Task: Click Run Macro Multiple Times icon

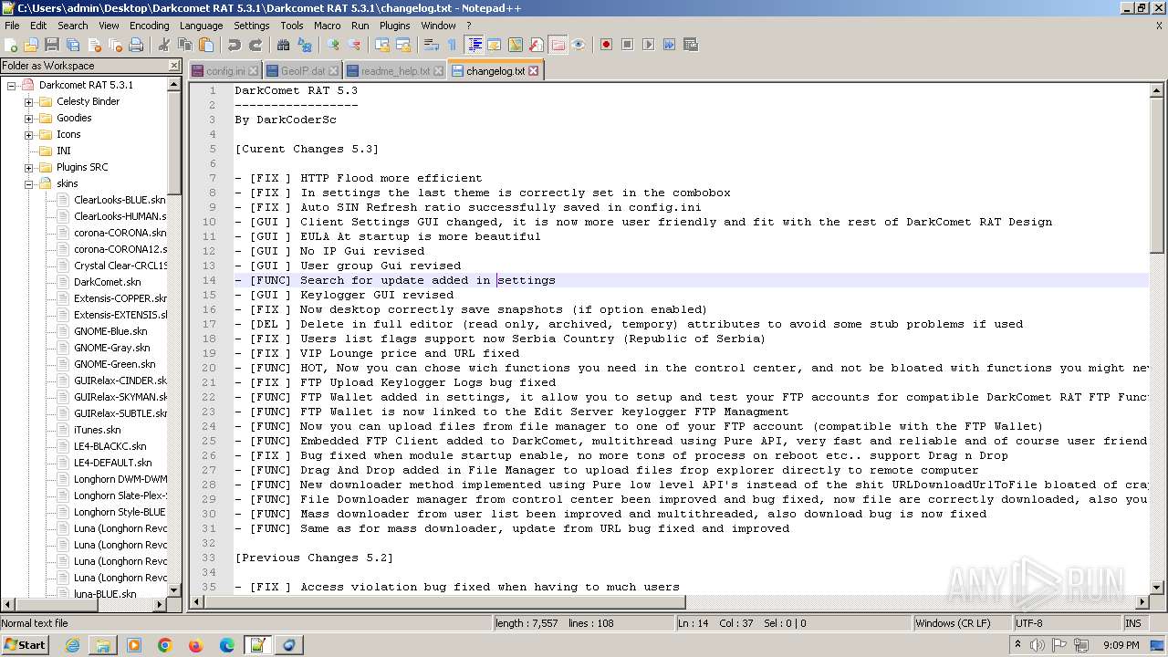Action: tap(669, 45)
